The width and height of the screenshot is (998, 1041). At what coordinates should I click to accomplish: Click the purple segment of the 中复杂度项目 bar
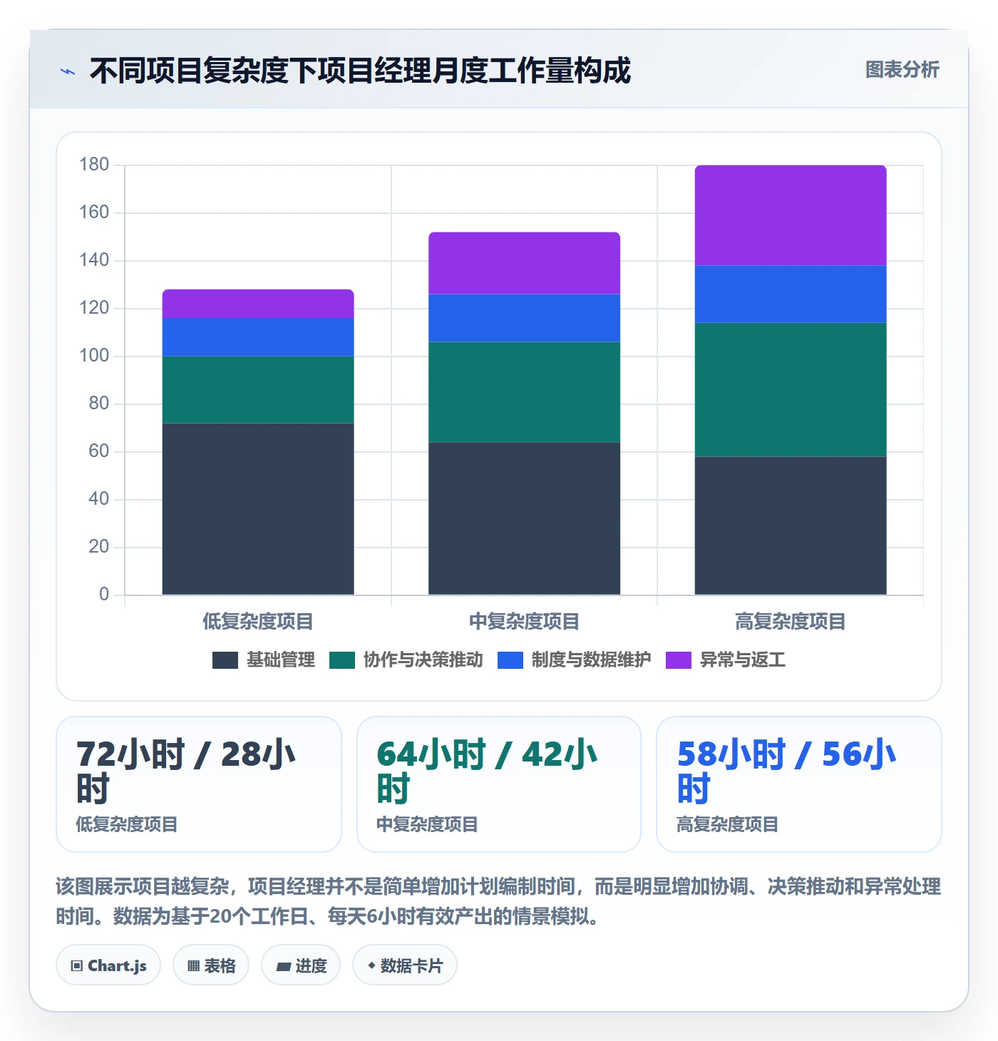tap(524, 263)
